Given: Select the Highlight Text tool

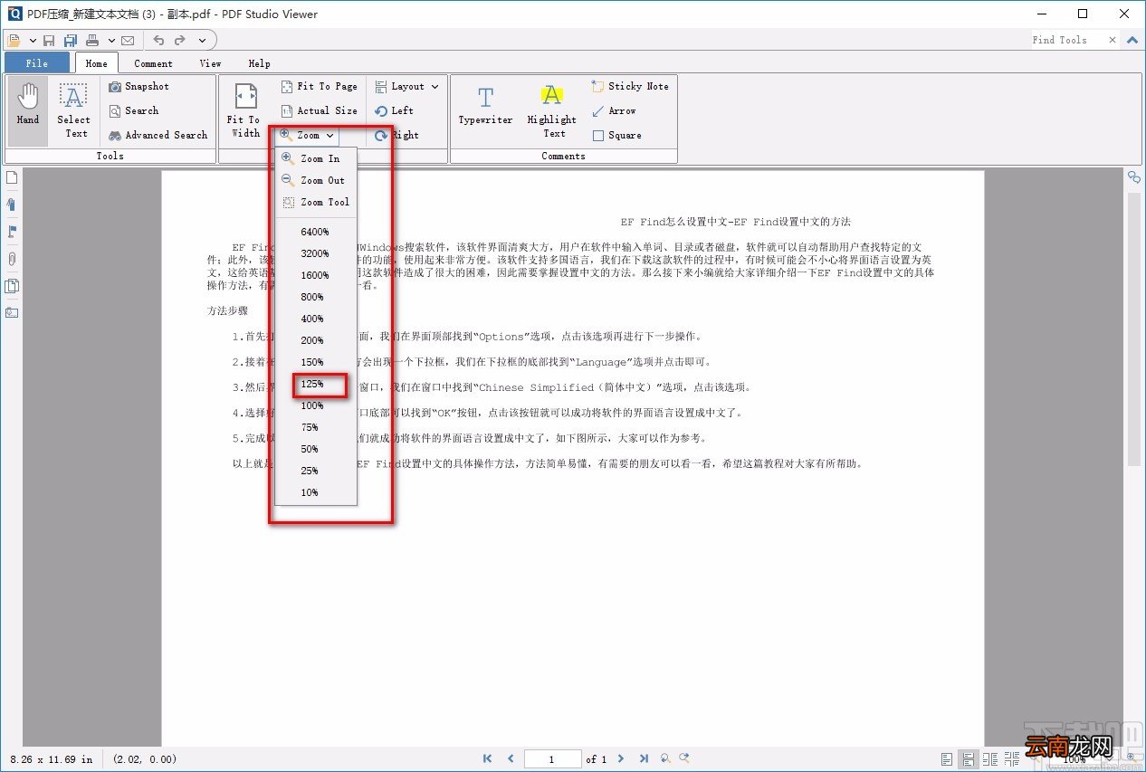Looking at the screenshot, I should coord(552,110).
